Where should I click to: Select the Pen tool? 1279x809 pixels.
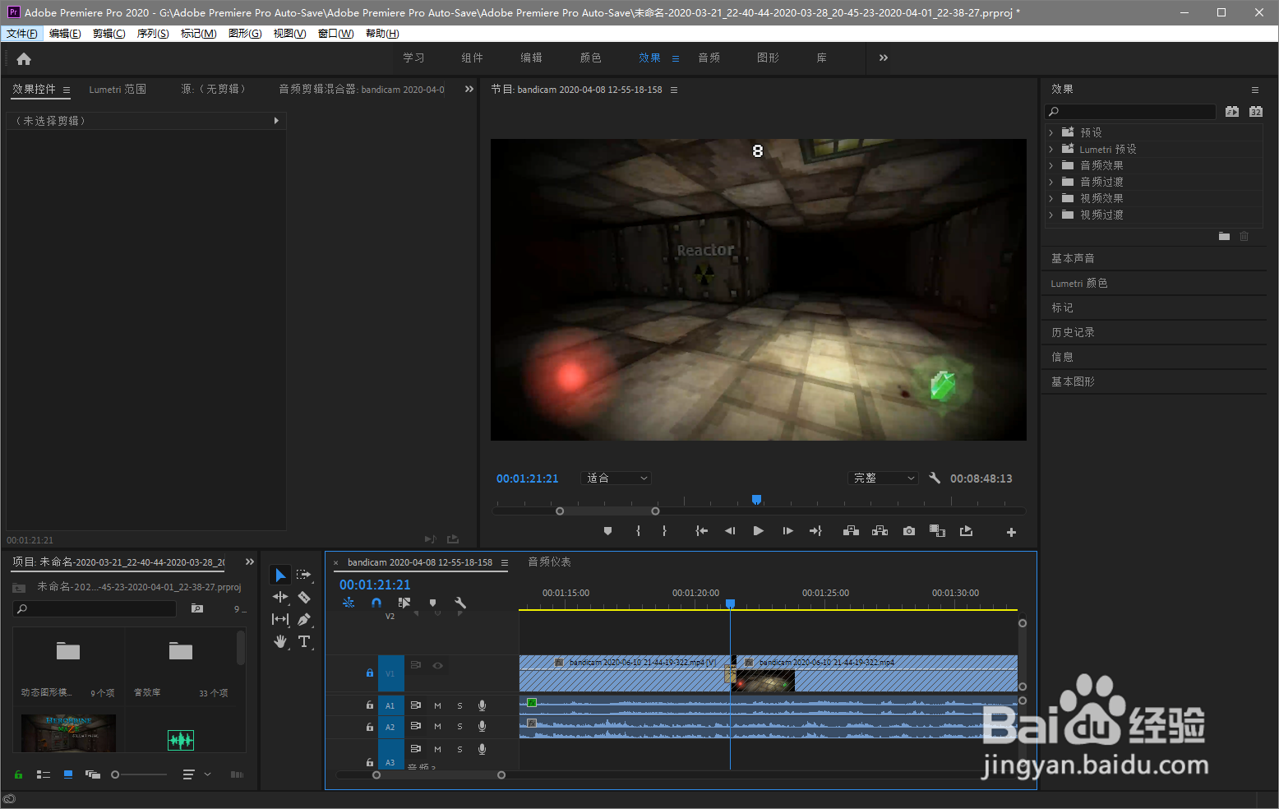(x=304, y=619)
